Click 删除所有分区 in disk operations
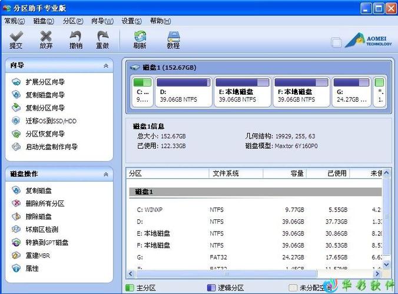This screenshot has height=294, width=398. tap(45, 203)
